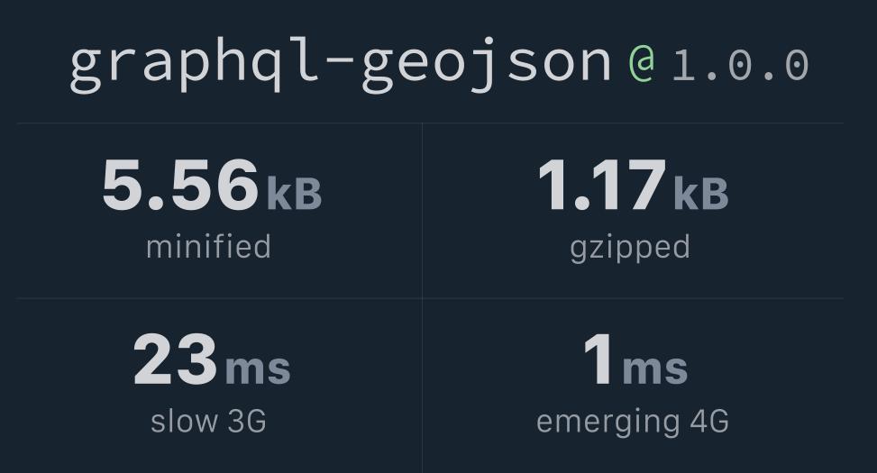The width and height of the screenshot is (877, 473).
Task: Click the vertical divider between minified and gzipped
Action: pos(423,211)
